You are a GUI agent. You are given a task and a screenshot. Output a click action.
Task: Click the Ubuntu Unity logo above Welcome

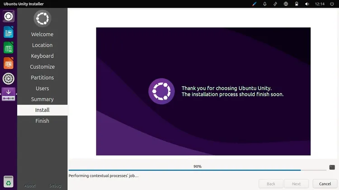pyautogui.click(x=42, y=19)
